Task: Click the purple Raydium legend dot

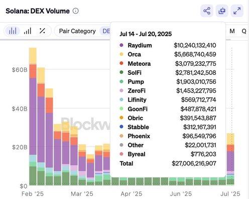Action: [121, 45]
